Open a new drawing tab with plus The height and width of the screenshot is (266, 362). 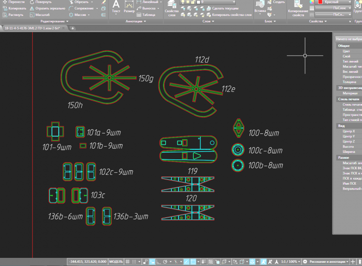click(x=72, y=28)
